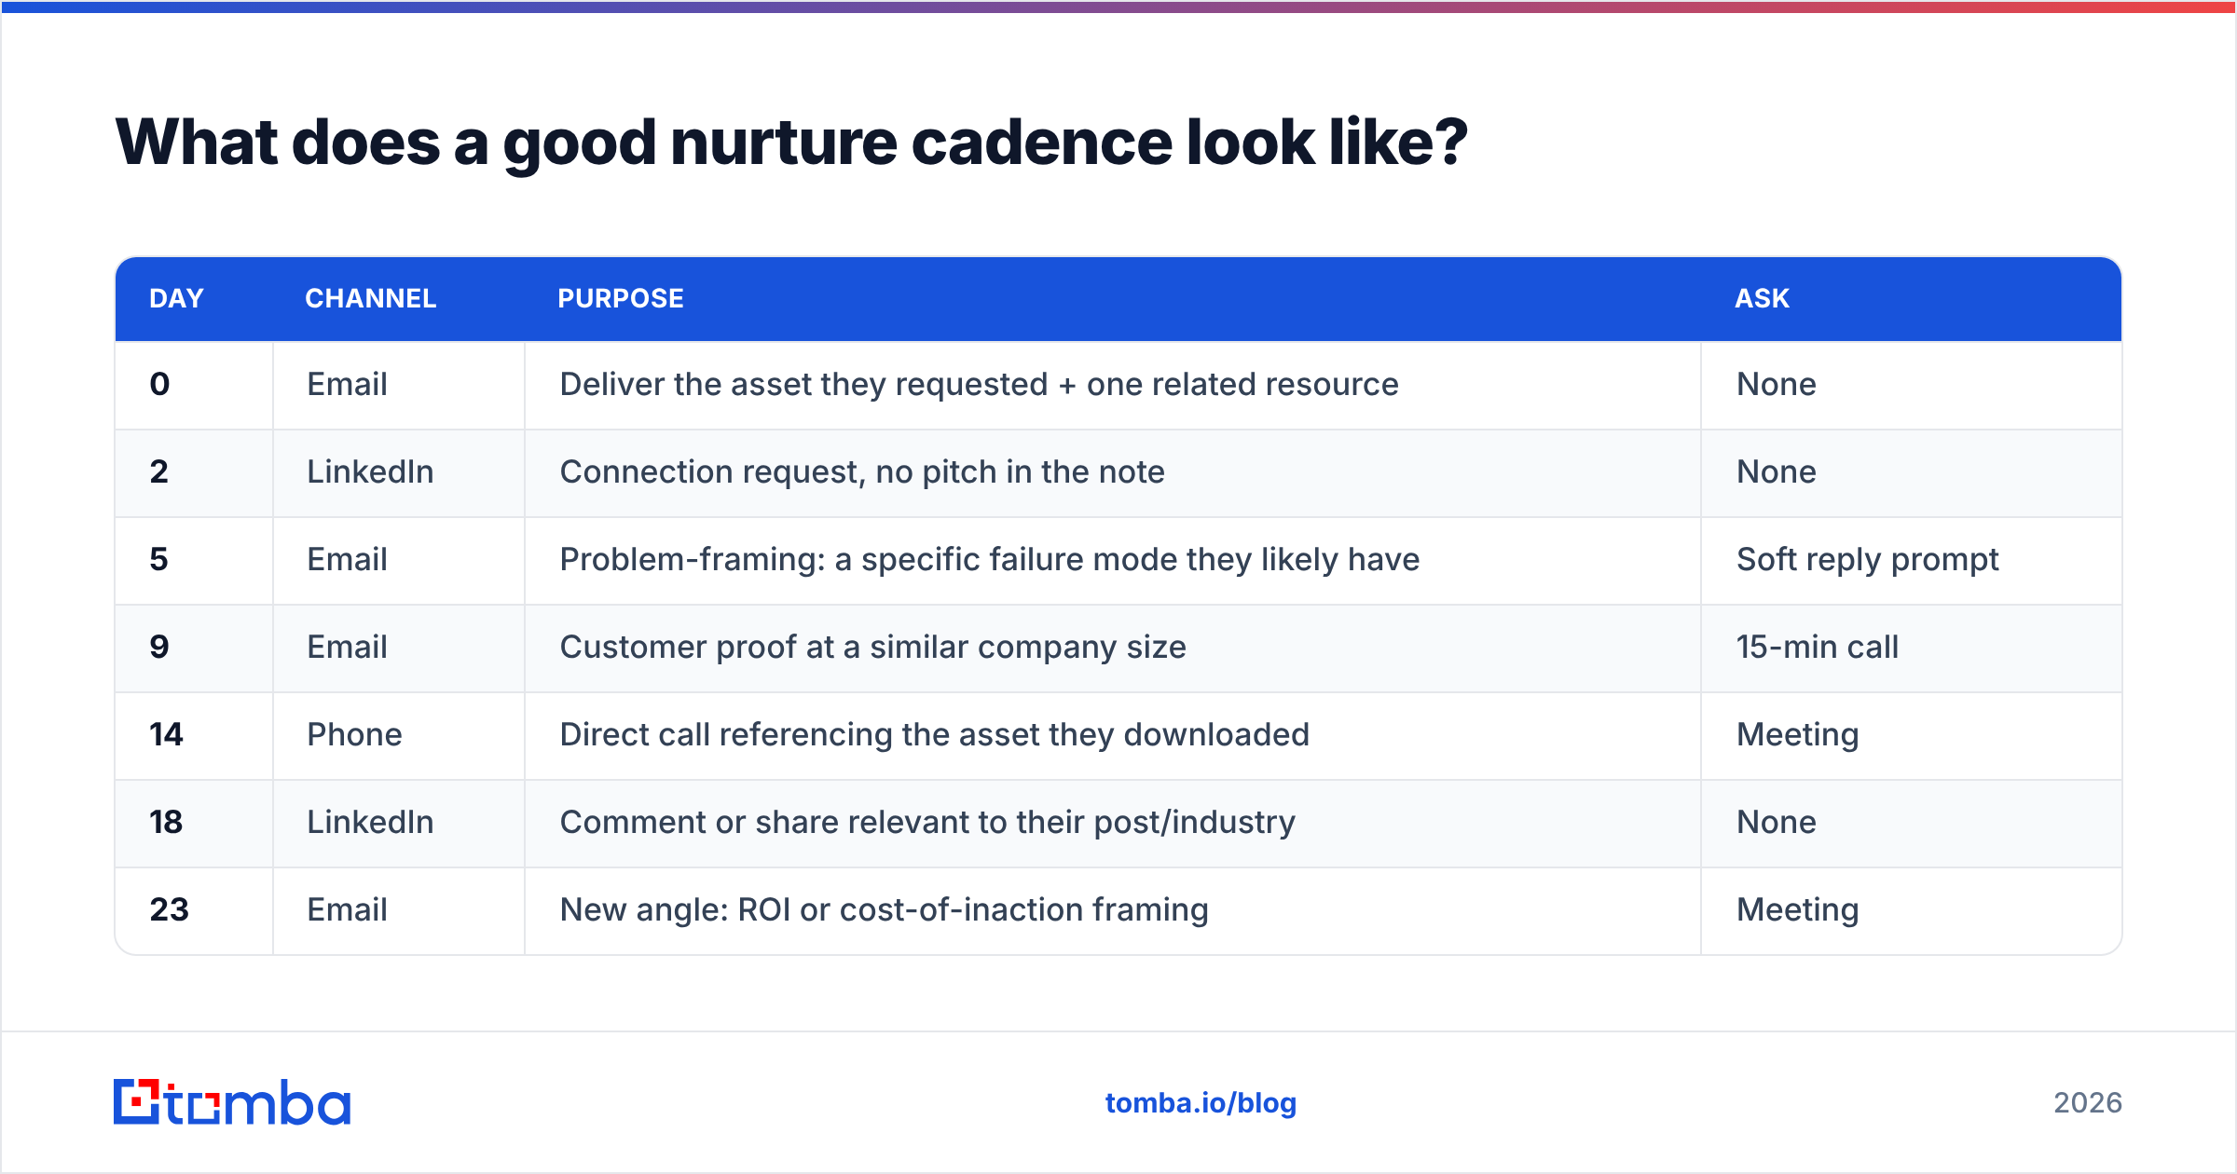This screenshot has height=1174, width=2237.
Task: Click 'Direct call referencing the asset they downloaded'
Action: 935,735
